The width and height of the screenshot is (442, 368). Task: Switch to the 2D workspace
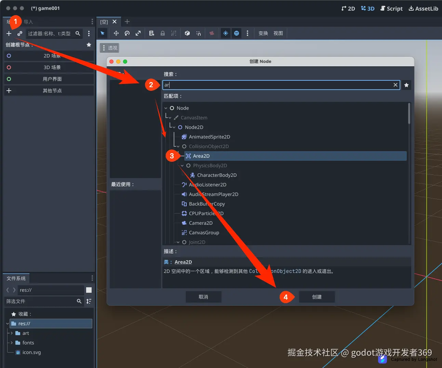point(348,9)
